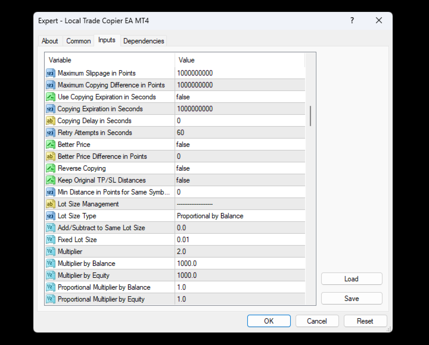This screenshot has height=345, width=429.
Task: Click the icon beside Maximum Slippage in Points
Action: pyautogui.click(x=50, y=73)
